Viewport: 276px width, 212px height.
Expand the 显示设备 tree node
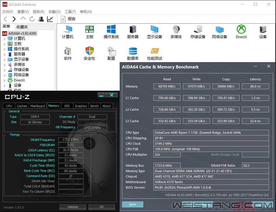pyautogui.click(x=4, y=59)
